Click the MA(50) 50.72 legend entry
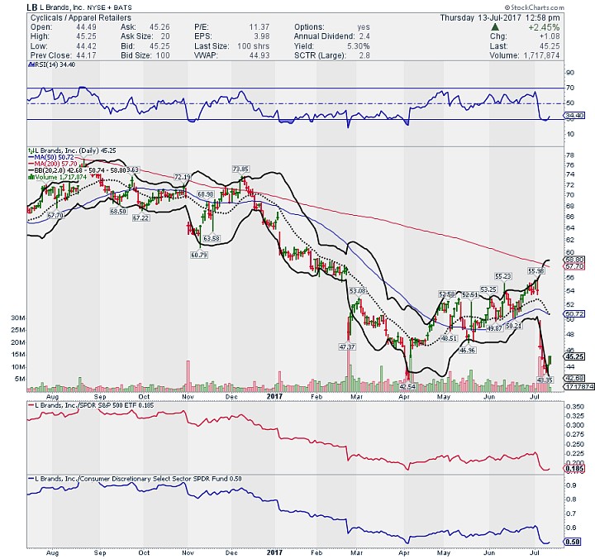Image resolution: width=595 pixels, height=559 pixels. click(51, 157)
